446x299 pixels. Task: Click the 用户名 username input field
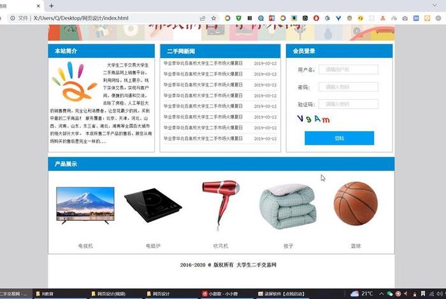pos(348,69)
